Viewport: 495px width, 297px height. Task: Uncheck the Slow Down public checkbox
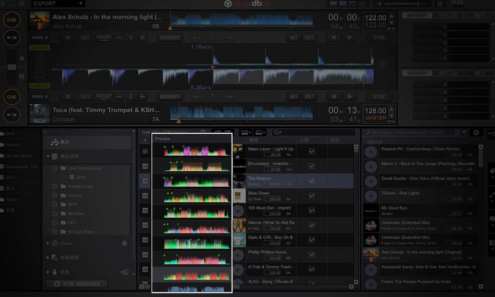tap(311, 196)
